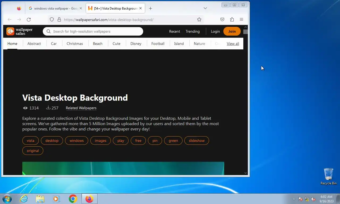This screenshot has height=204, width=340.
Task: Click page scrollbar down arrow
Action: 245,173
